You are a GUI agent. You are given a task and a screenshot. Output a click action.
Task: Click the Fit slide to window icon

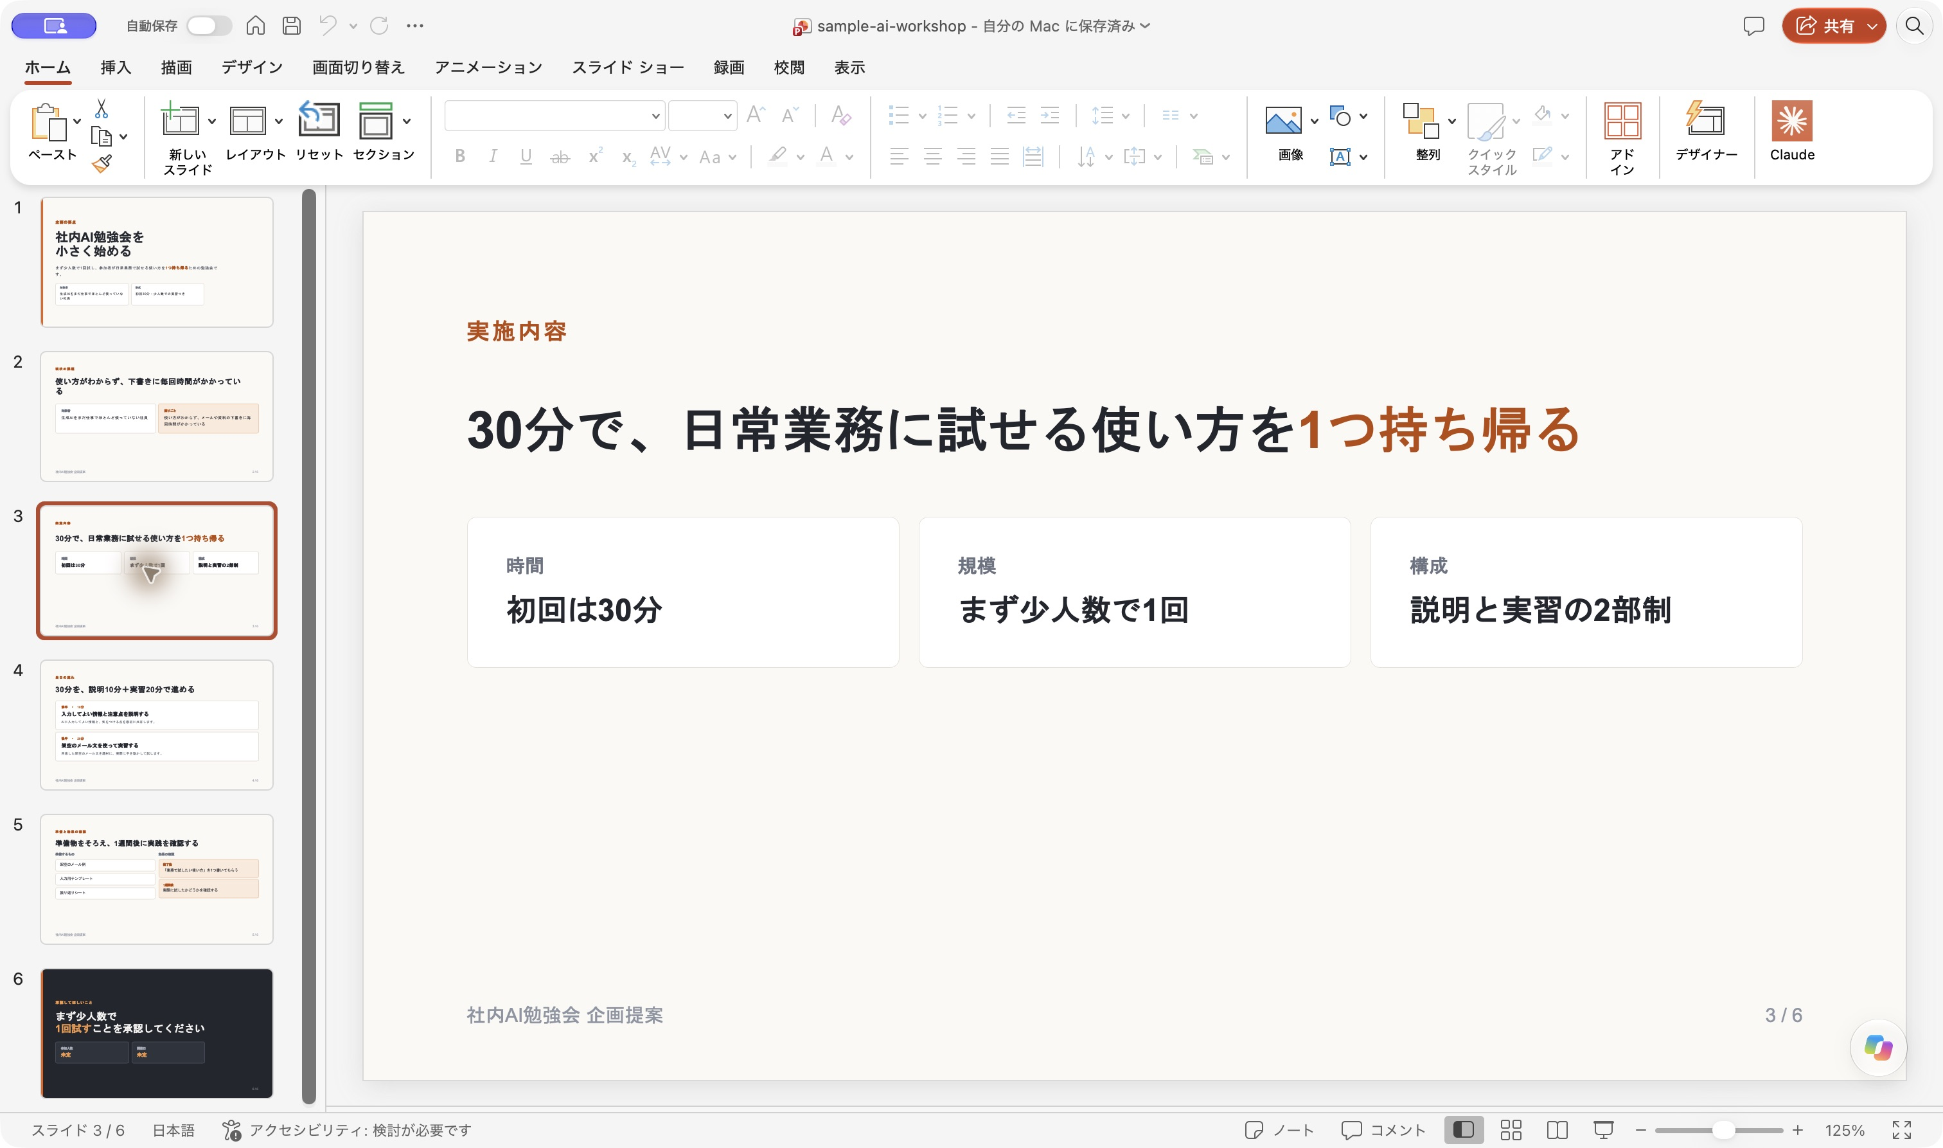coord(1901,1130)
